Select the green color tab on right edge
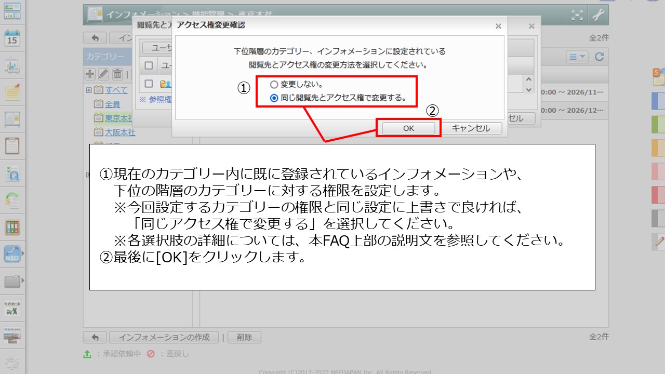The width and height of the screenshot is (665, 374). coord(658,124)
